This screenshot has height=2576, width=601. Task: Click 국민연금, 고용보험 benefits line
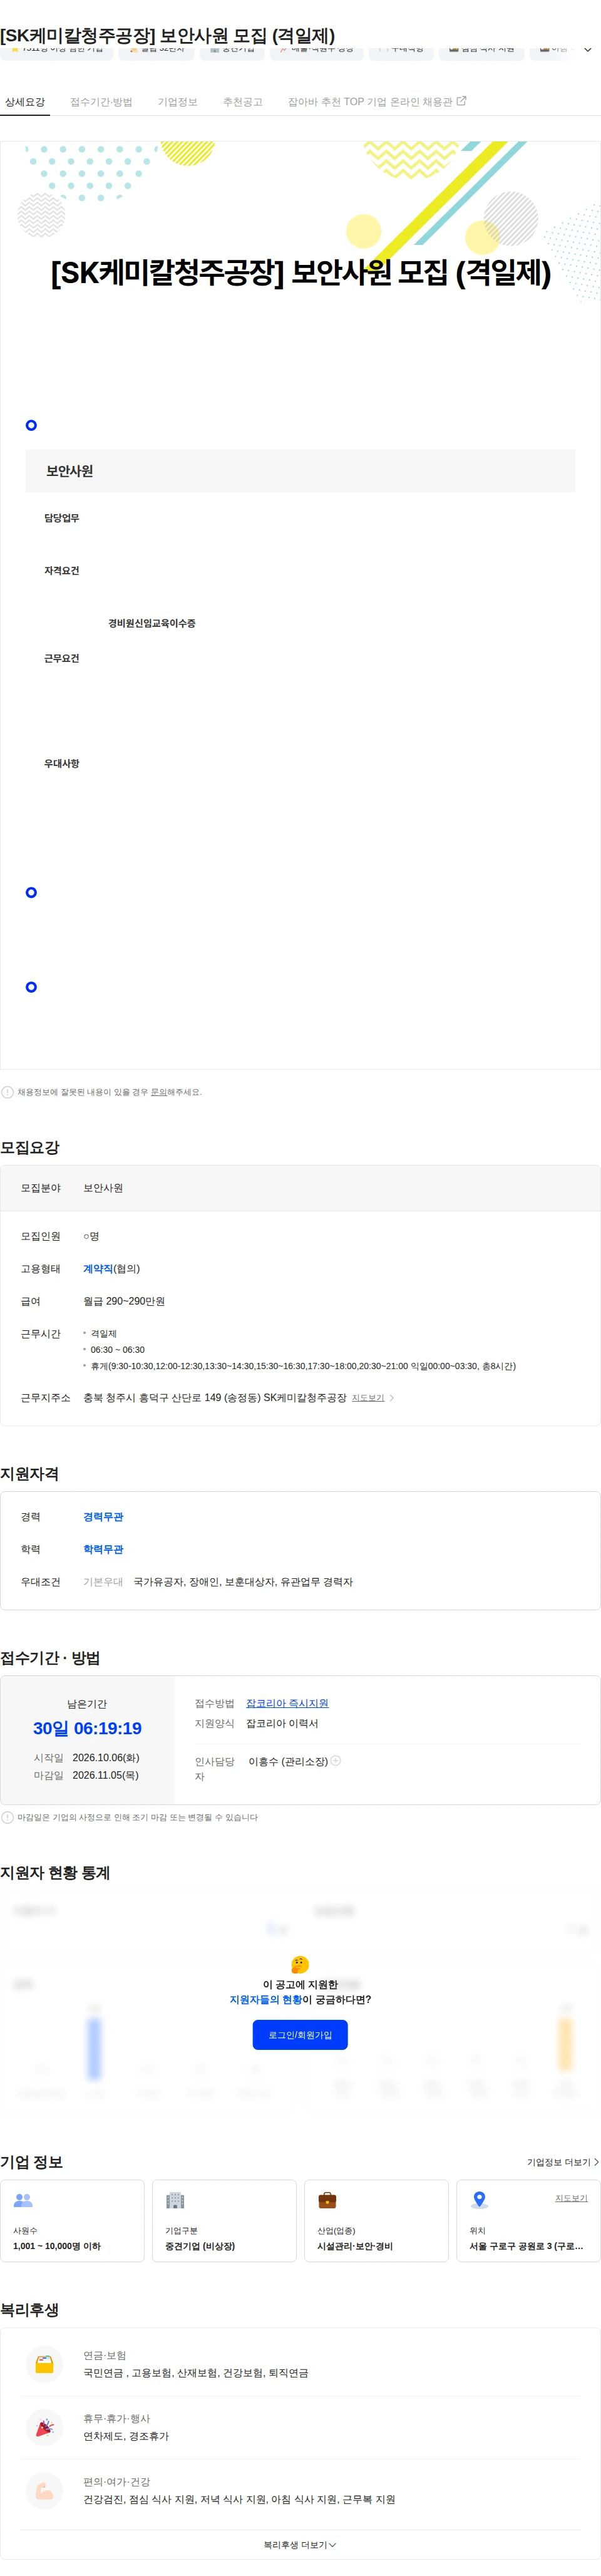pos(196,2373)
